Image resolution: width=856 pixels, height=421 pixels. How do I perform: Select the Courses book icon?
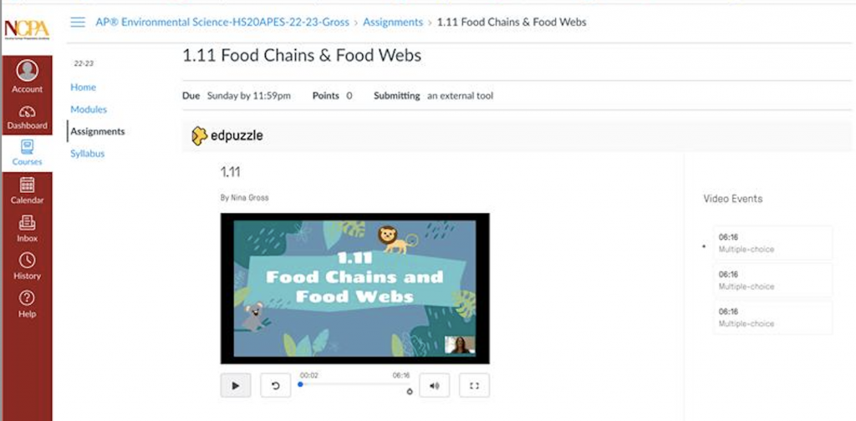point(28,147)
